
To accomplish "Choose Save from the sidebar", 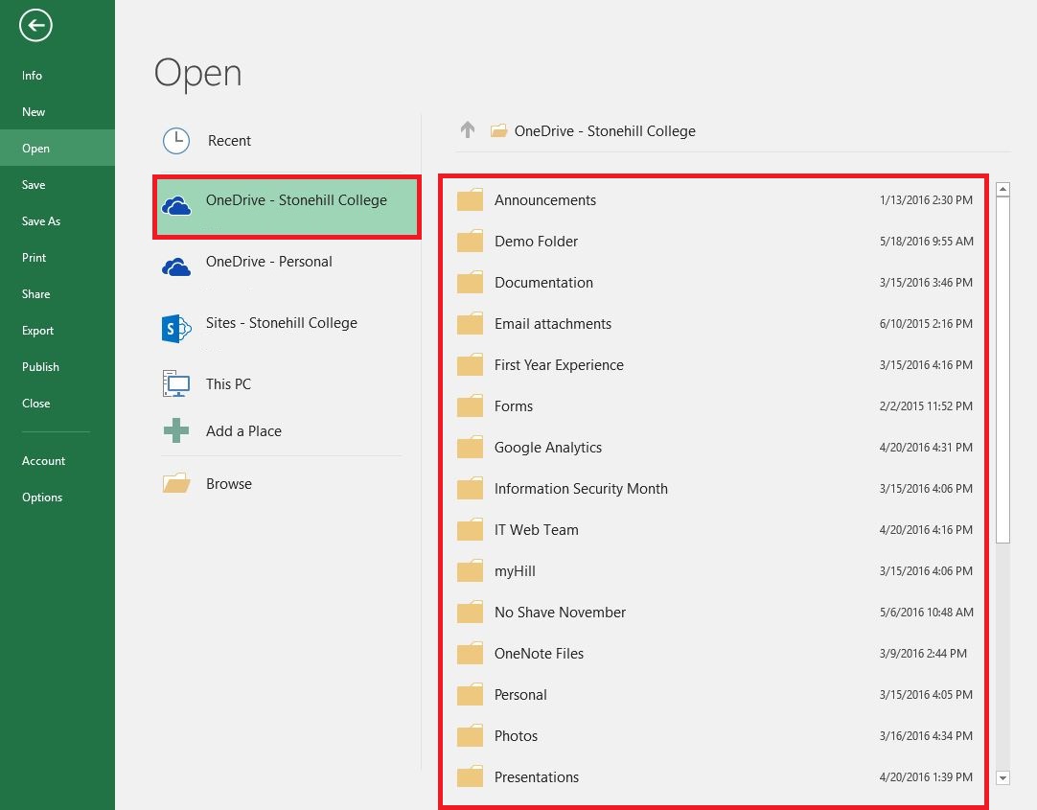I will click(x=58, y=184).
